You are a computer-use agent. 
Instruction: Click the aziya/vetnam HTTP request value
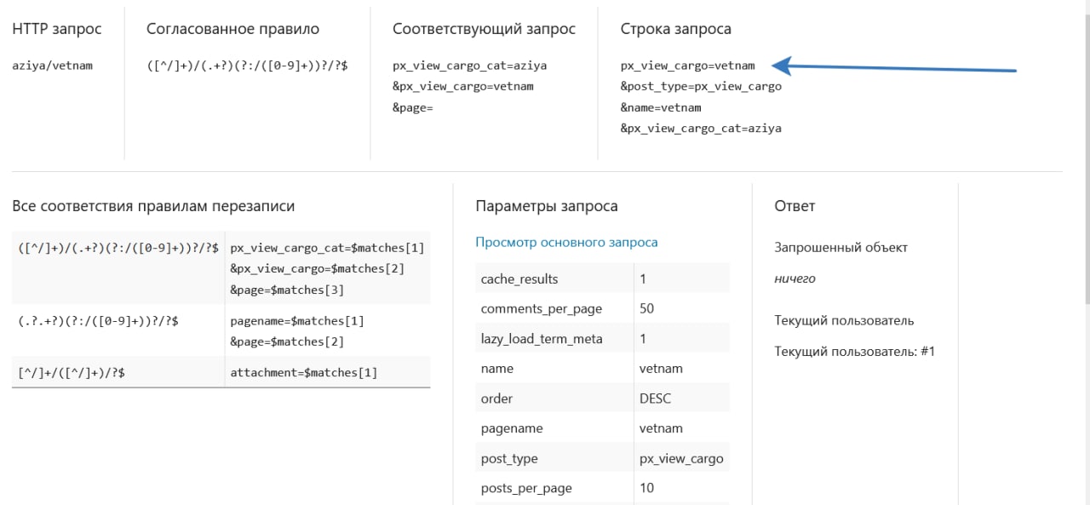[52, 66]
